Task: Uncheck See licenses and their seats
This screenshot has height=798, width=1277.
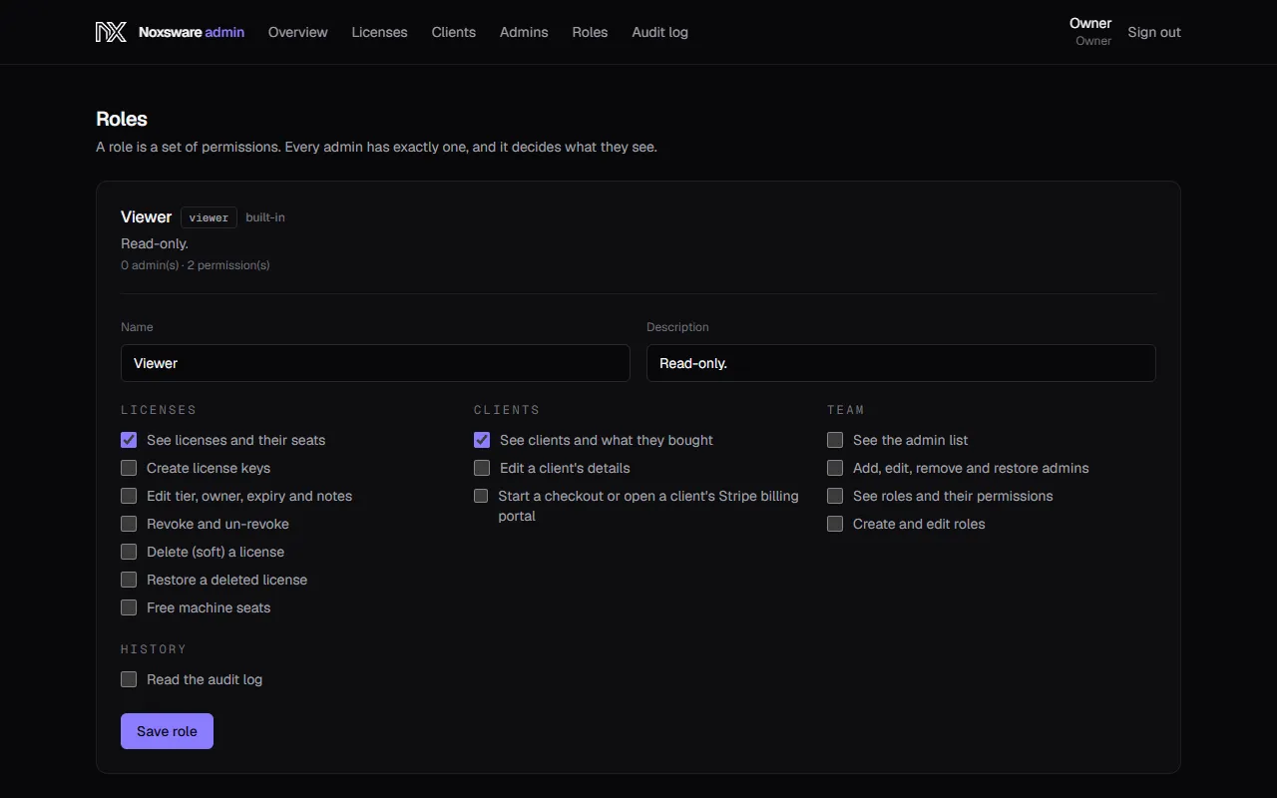Action: pos(129,440)
